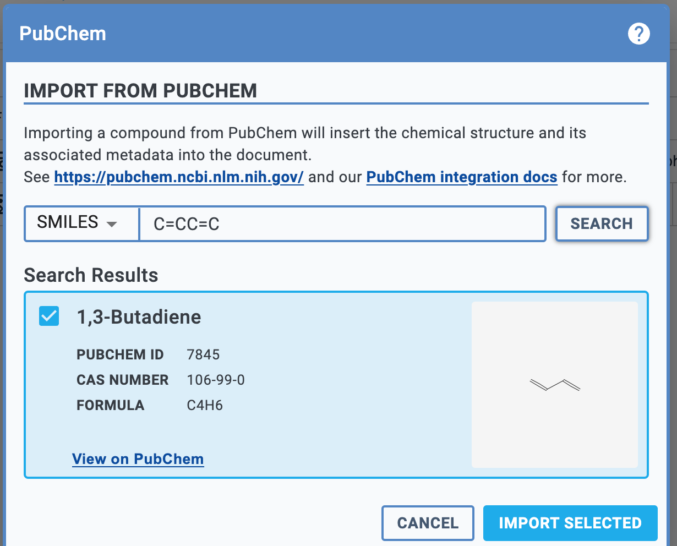Select the butadiene structure thumbnail
This screenshot has height=546, width=677.
(555, 385)
